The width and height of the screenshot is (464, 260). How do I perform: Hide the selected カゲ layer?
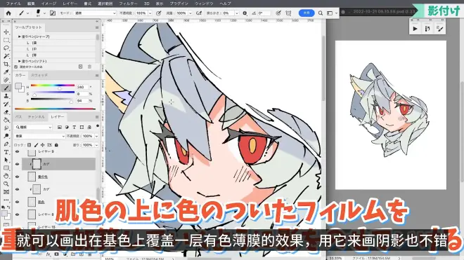pyautogui.click(x=17, y=164)
